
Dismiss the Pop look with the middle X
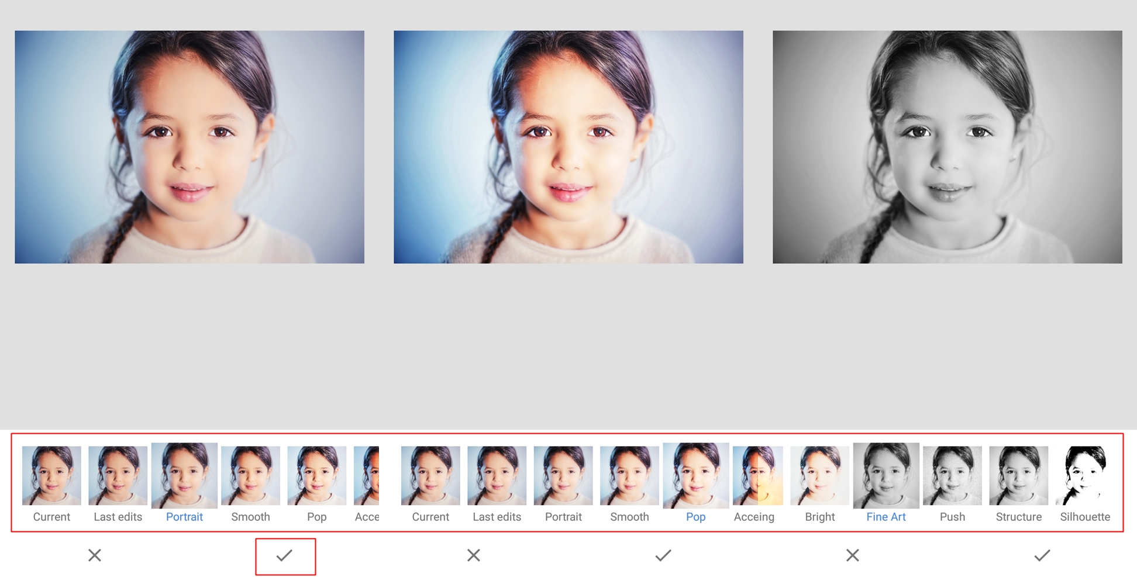(474, 555)
